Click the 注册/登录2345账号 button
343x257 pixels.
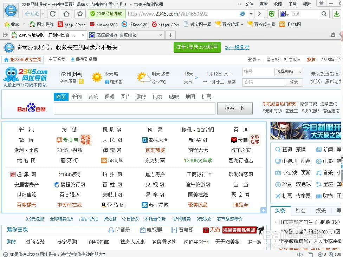197,47
